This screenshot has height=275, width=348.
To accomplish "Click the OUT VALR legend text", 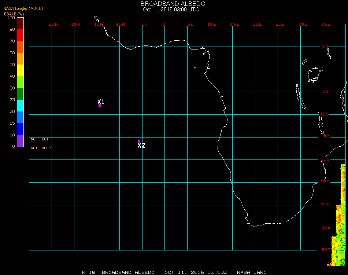I will pos(46,143).
